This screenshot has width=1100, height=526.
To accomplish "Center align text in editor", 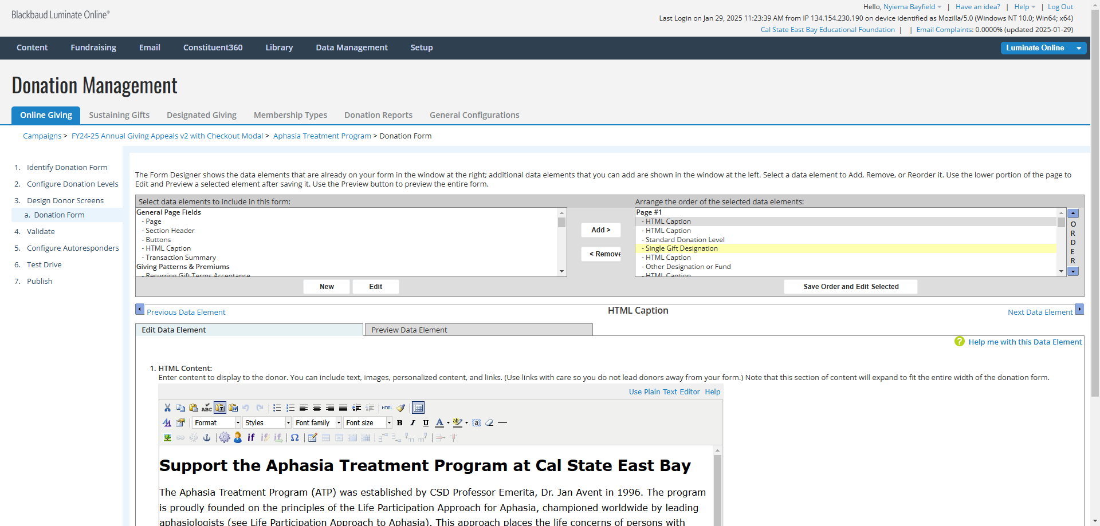I will coord(317,408).
